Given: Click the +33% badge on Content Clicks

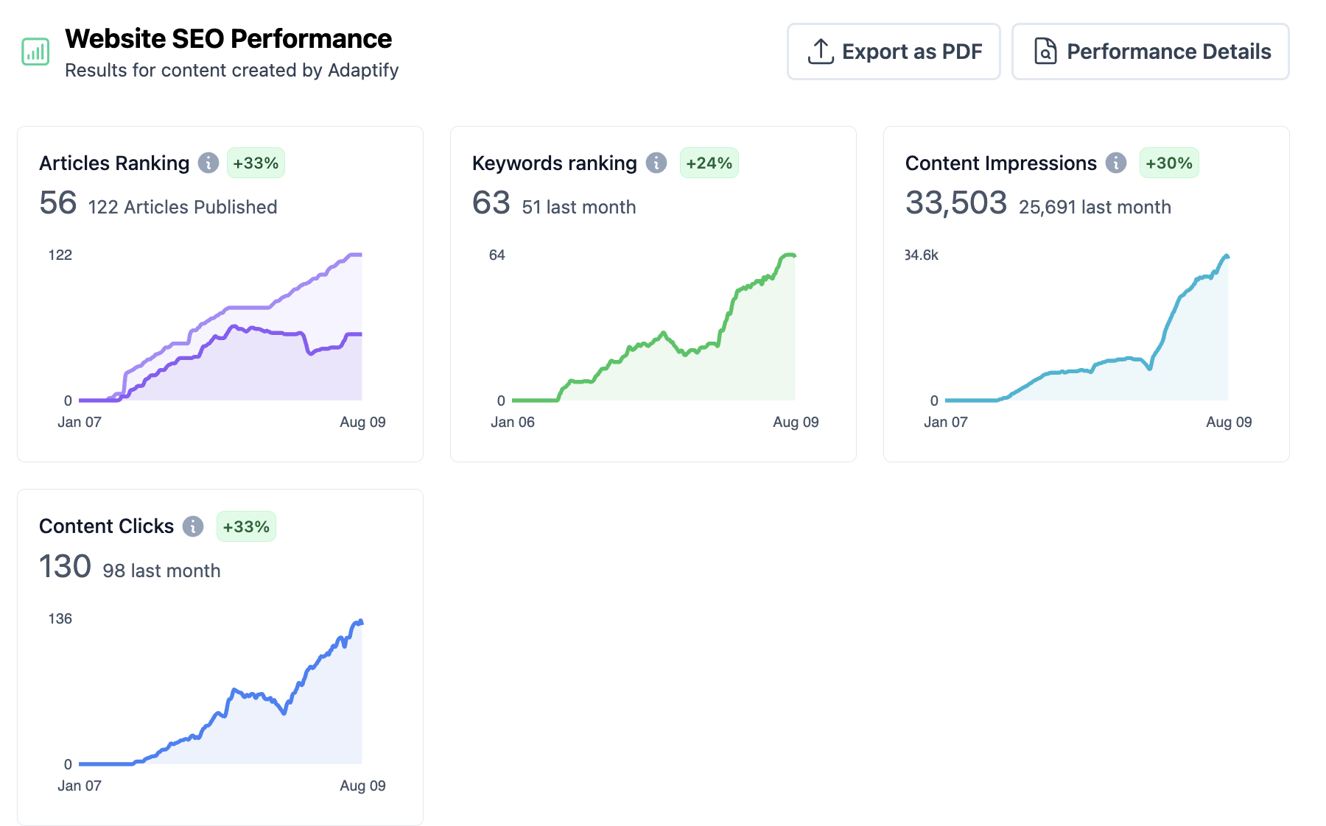Looking at the screenshot, I should [x=246, y=527].
